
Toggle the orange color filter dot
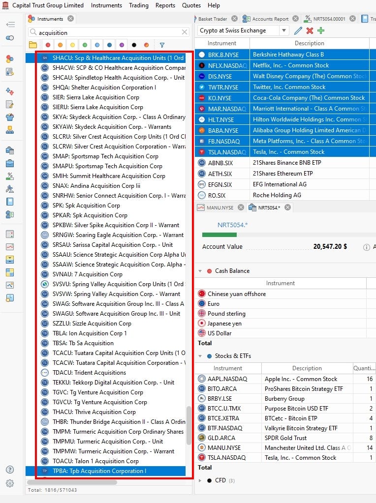pos(60,45)
